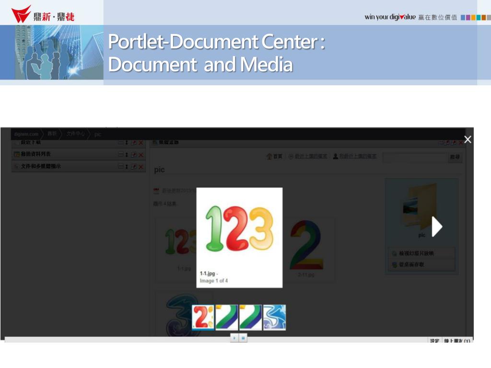Click the 首頁 home link
This screenshot has width=491, height=368.
coord(275,156)
